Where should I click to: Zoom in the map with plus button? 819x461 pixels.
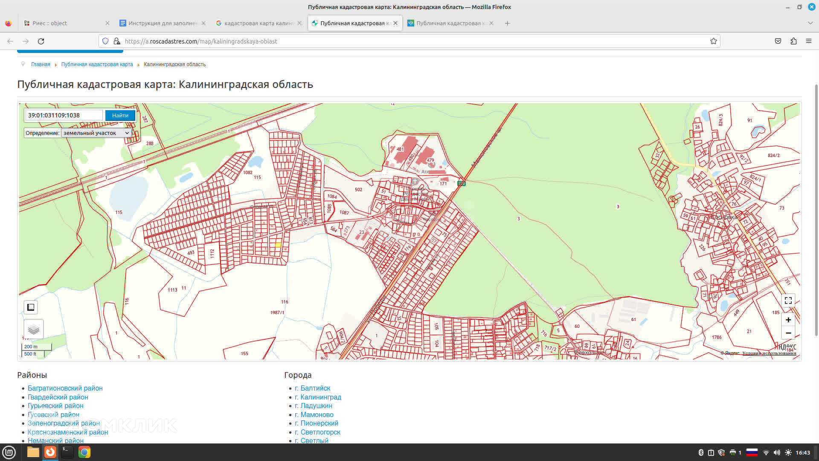[x=788, y=320]
